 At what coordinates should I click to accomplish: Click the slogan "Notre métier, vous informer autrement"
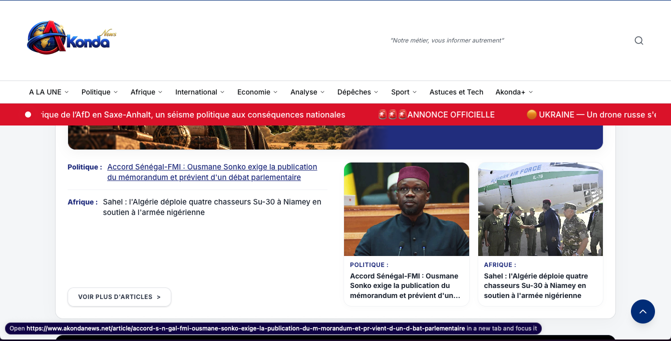point(447,40)
